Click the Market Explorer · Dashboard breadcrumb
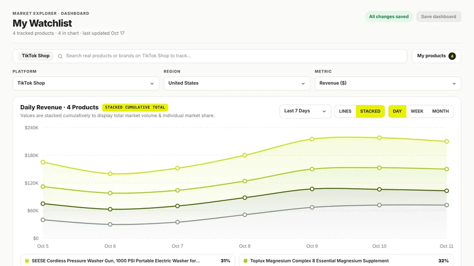Viewport: 474px width, 266px height. point(51,13)
